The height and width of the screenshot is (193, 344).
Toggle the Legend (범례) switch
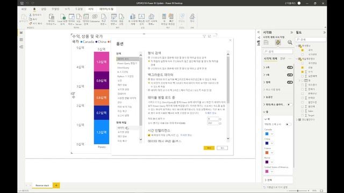pos(290,82)
